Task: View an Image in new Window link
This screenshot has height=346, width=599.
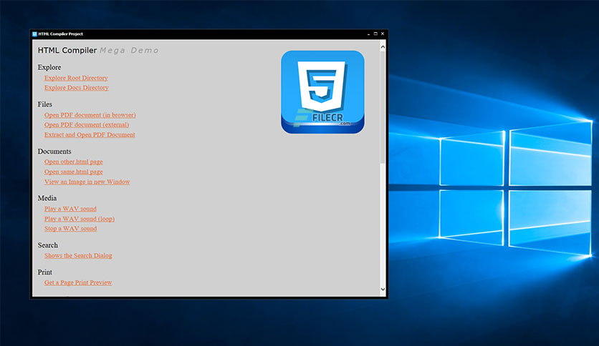Action: click(x=87, y=182)
